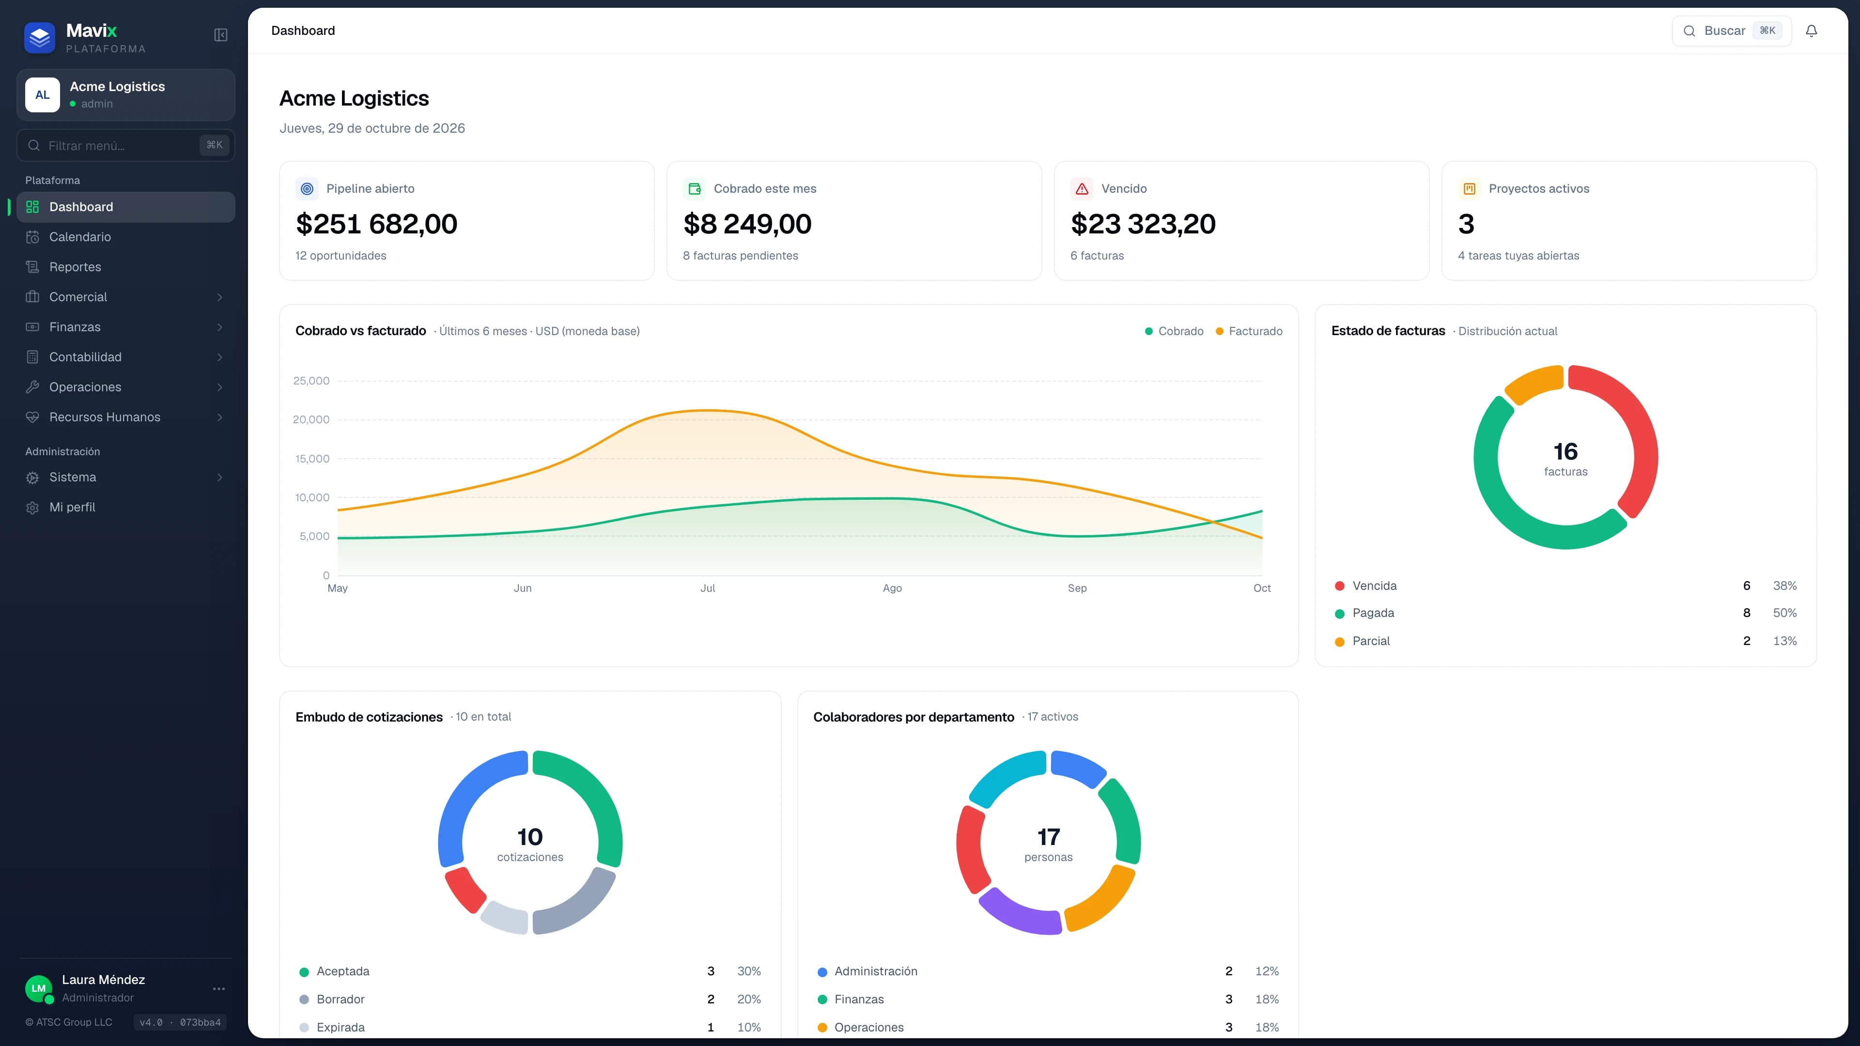Click the © ATSC Group LLC text
Image resolution: width=1860 pixels, height=1046 pixels.
(x=69, y=1022)
